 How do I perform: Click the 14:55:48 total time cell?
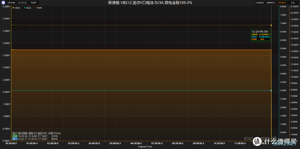pyautogui.click(x=23, y=136)
